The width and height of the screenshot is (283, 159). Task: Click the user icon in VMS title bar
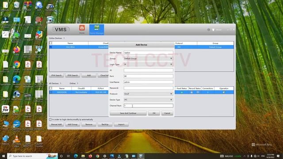pyautogui.click(x=213, y=30)
